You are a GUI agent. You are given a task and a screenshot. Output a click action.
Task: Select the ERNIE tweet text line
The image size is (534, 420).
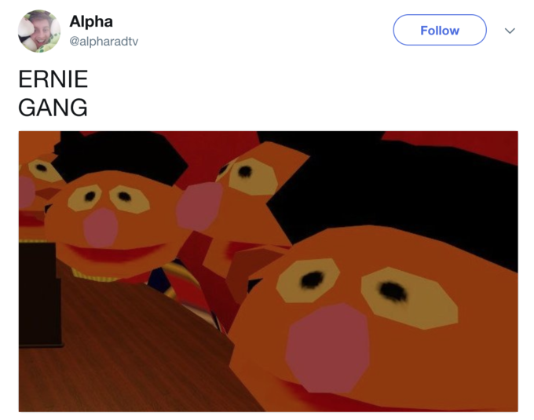(53, 79)
